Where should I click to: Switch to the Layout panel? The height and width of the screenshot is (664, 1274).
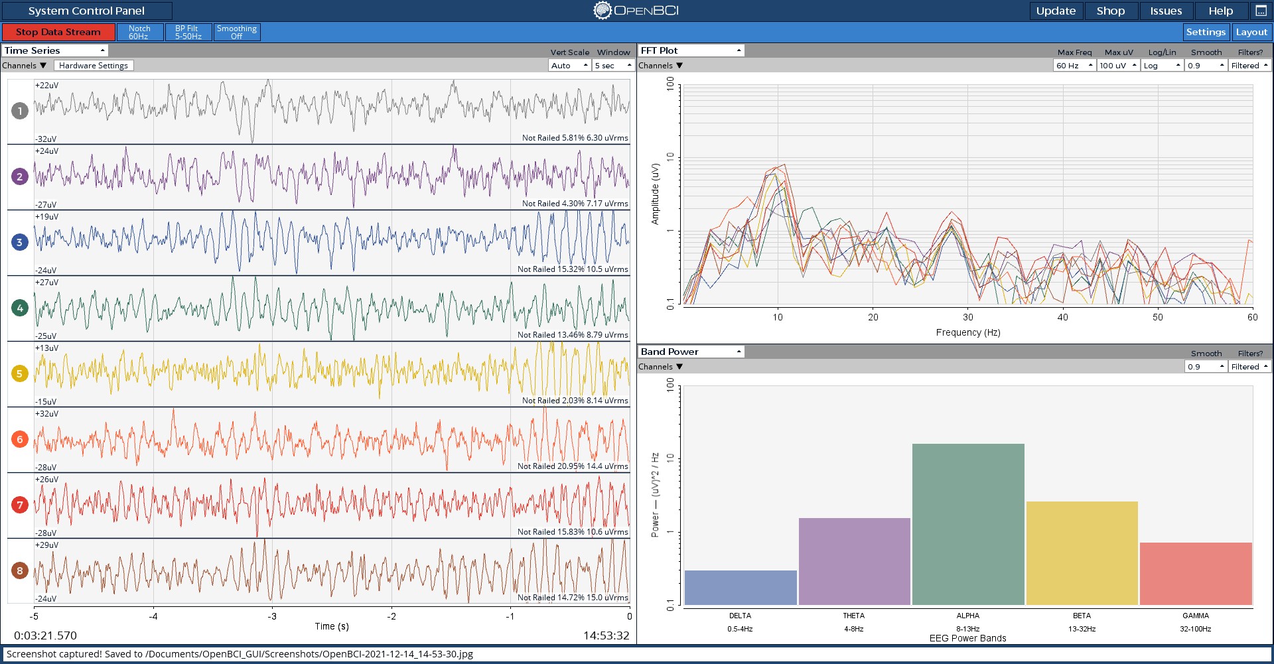coord(1251,31)
